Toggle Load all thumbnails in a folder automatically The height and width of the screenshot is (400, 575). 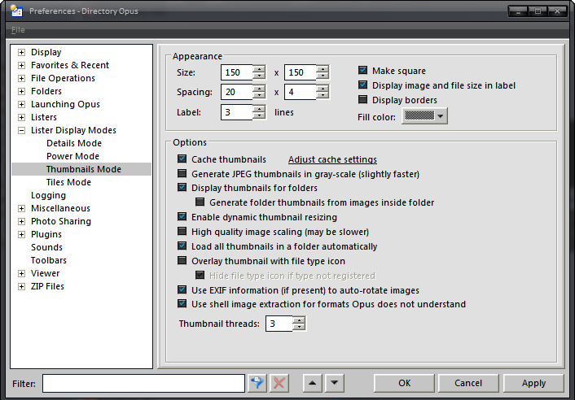(182, 246)
